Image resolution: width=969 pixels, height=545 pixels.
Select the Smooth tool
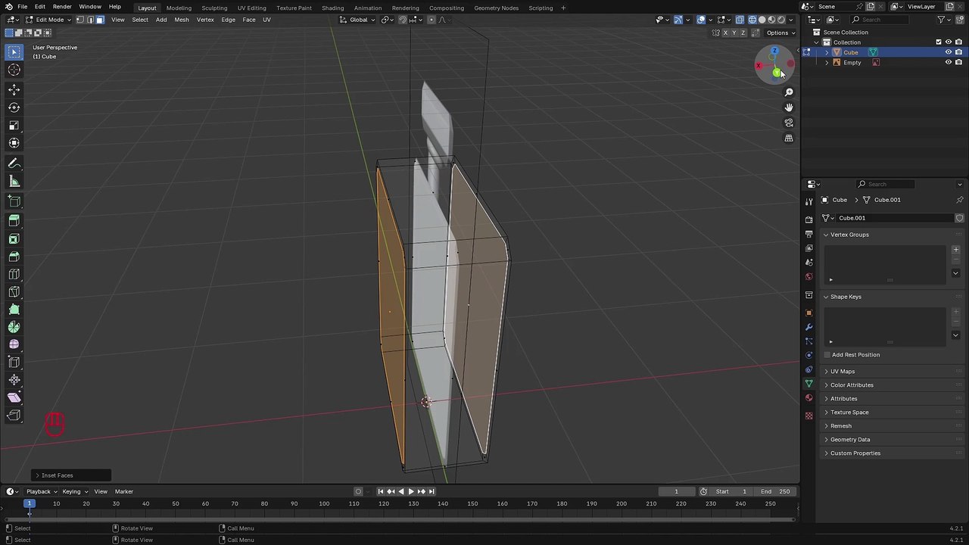(x=14, y=344)
